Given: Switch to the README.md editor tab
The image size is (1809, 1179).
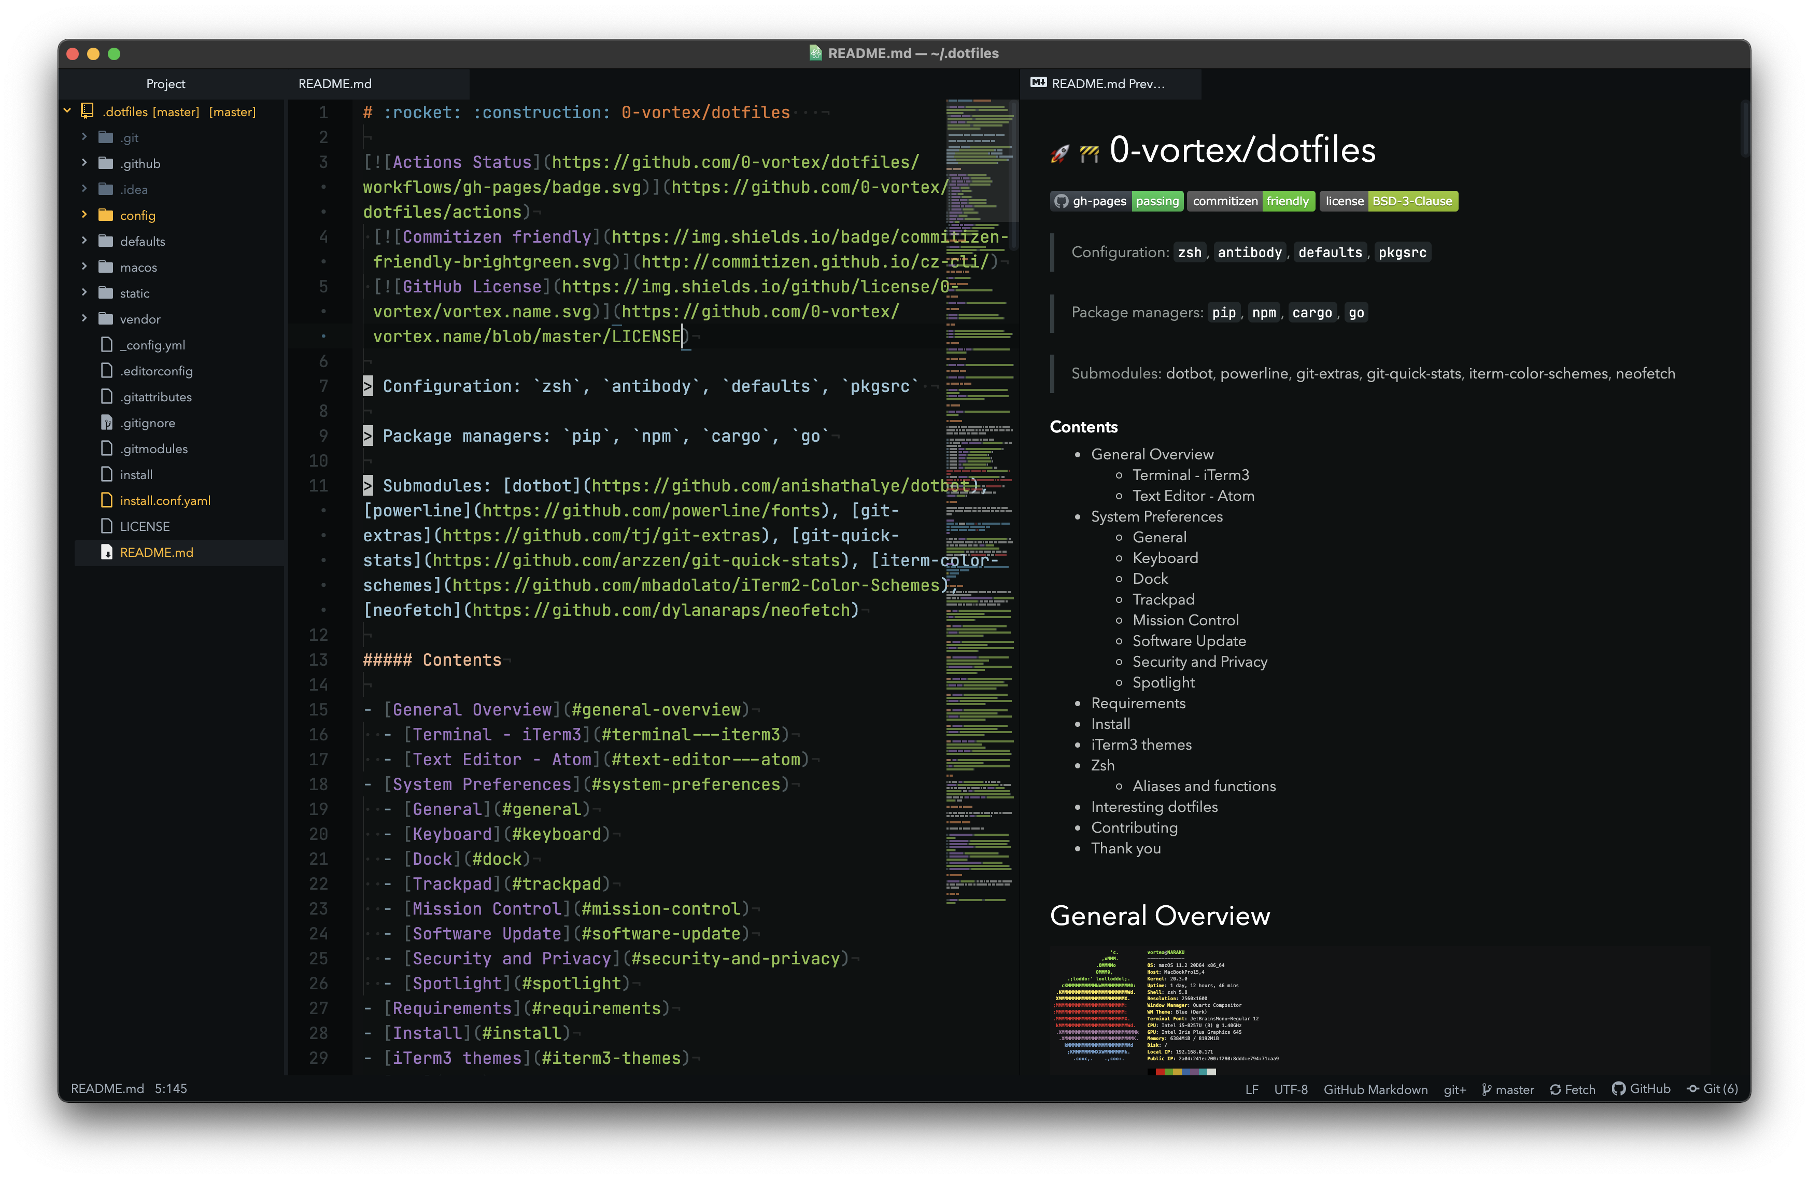Looking at the screenshot, I should coord(335,83).
